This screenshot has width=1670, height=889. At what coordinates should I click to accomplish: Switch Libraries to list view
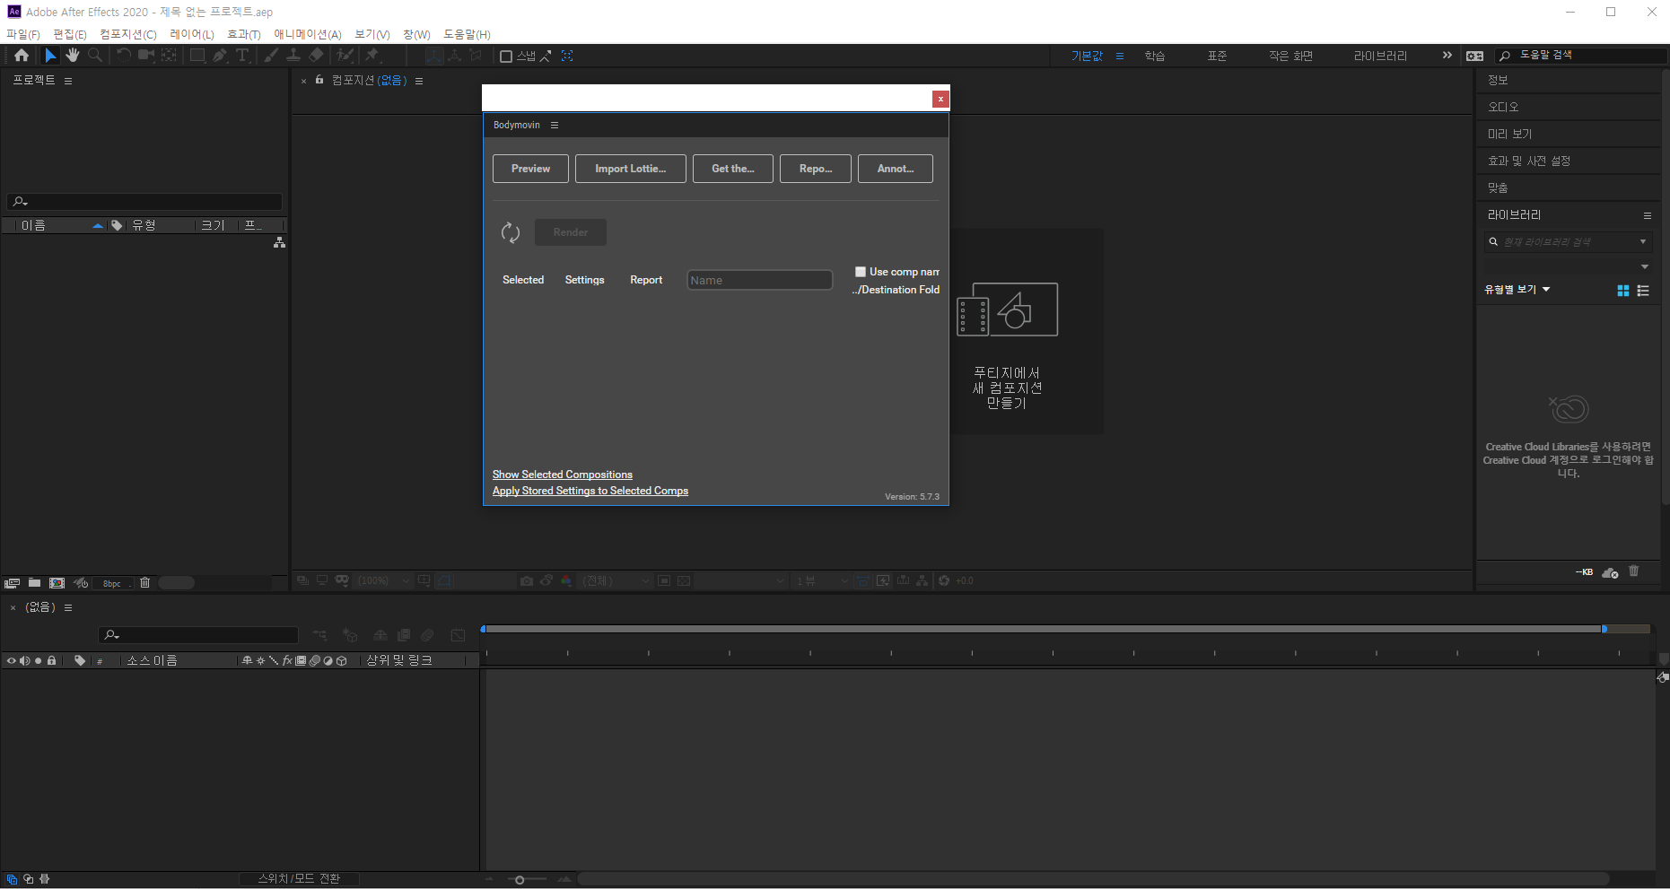tap(1643, 291)
